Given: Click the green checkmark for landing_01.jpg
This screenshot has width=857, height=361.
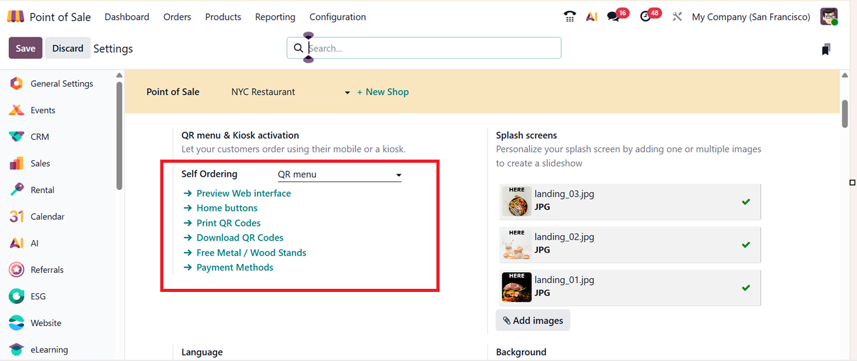Looking at the screenshot, I should (x=746, y=288).
